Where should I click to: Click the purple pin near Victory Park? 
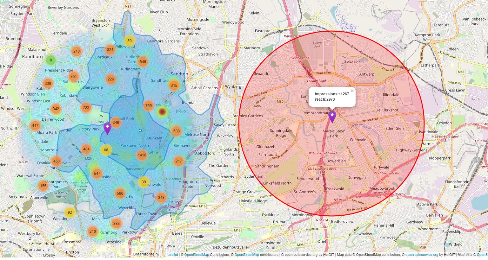(x=107, y=129)
